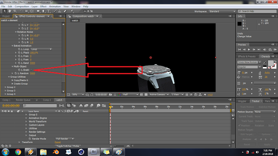Click Reset link beside Transform
The width and height of the screenshot is (278, 156).
[x=58, y=142]
